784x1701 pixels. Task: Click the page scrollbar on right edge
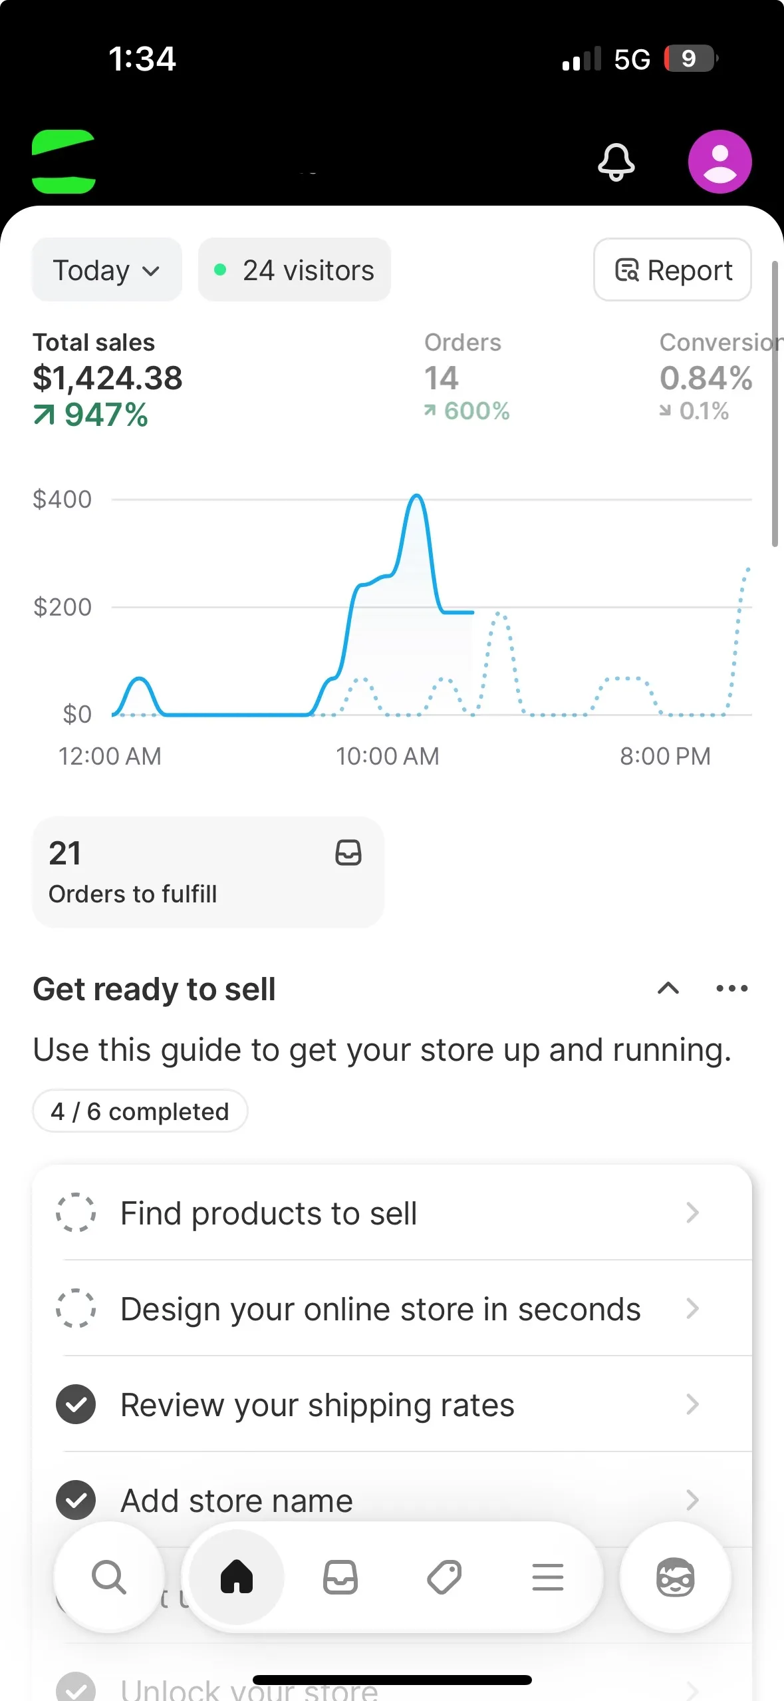click(775, 403)
